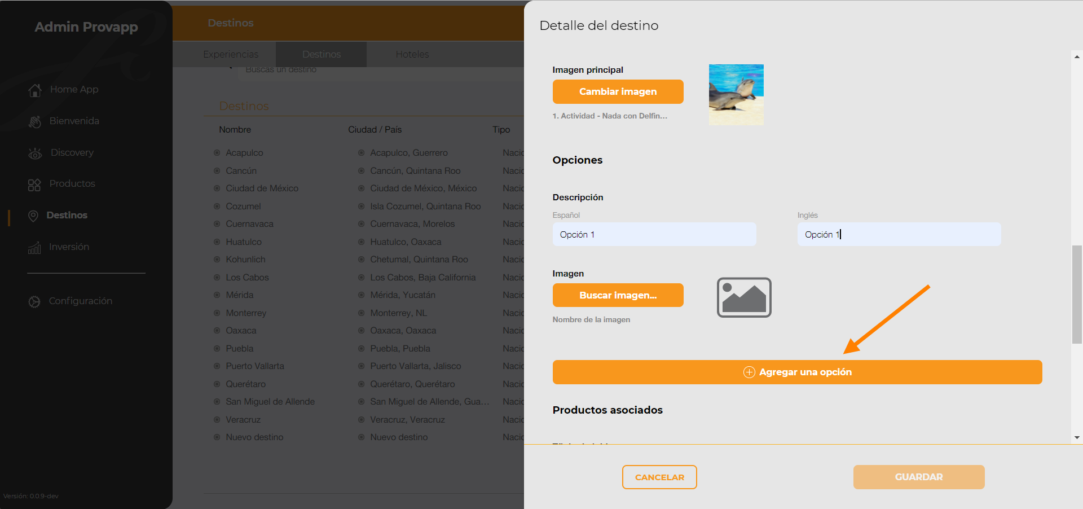Viewport: 1083px width, 509px height.
Task: Click the Configuración gear icon
Action: pyautogui.click(x=34, y=301)
